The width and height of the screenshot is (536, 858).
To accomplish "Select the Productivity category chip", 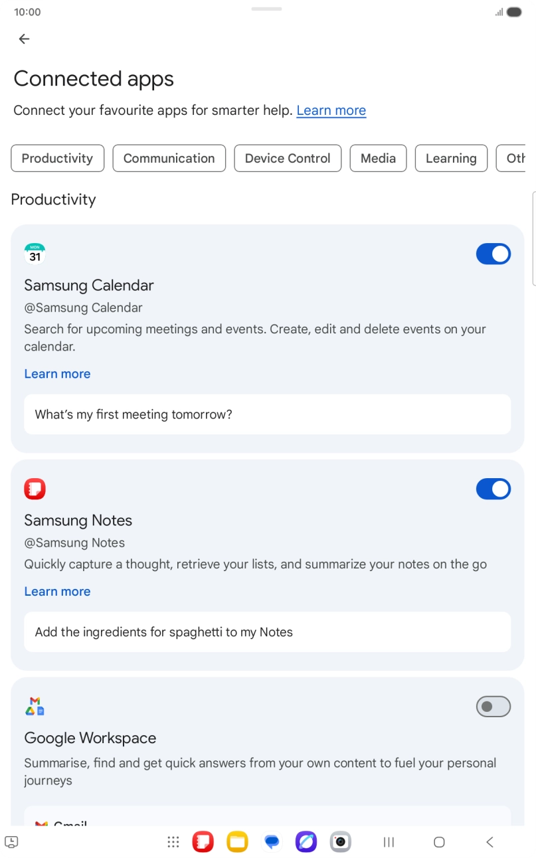I will [x=57, y=158].
